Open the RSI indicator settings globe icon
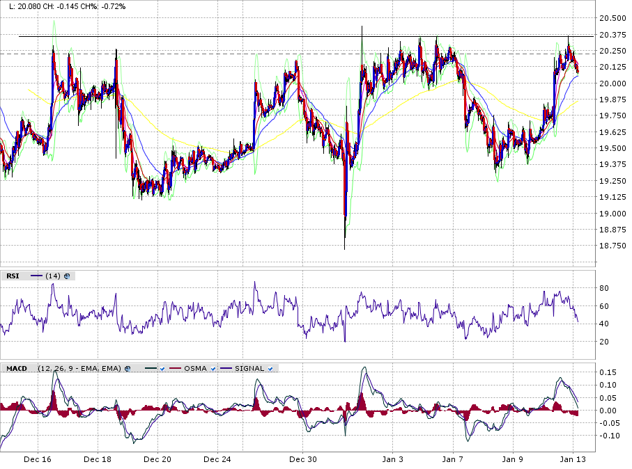Image resolution: width=632 pixels, height=469 pixels. [x=67, y=276]
